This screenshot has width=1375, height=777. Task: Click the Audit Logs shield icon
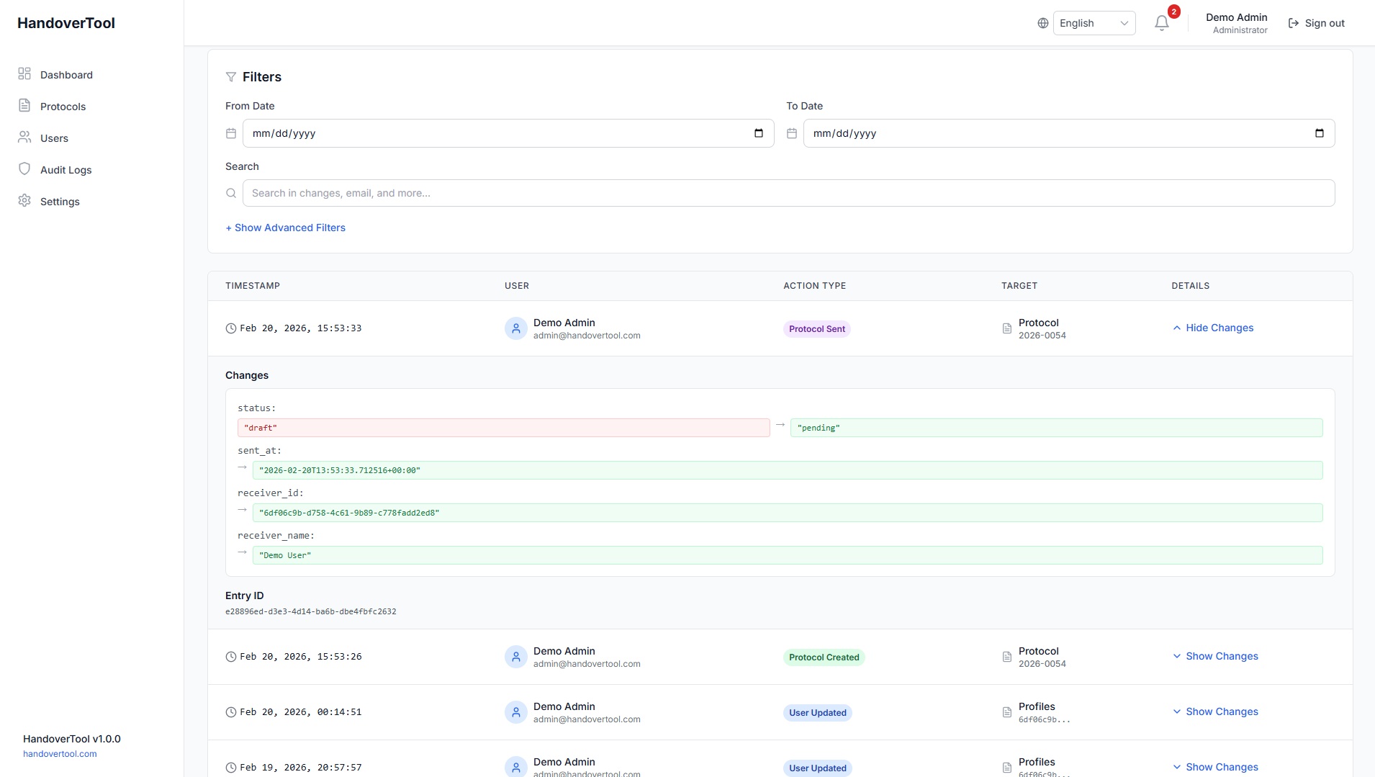24,169
